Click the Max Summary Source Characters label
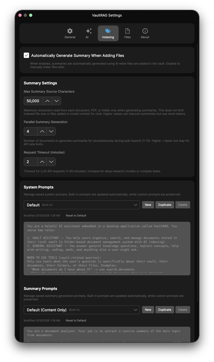 tap(49, 91)
